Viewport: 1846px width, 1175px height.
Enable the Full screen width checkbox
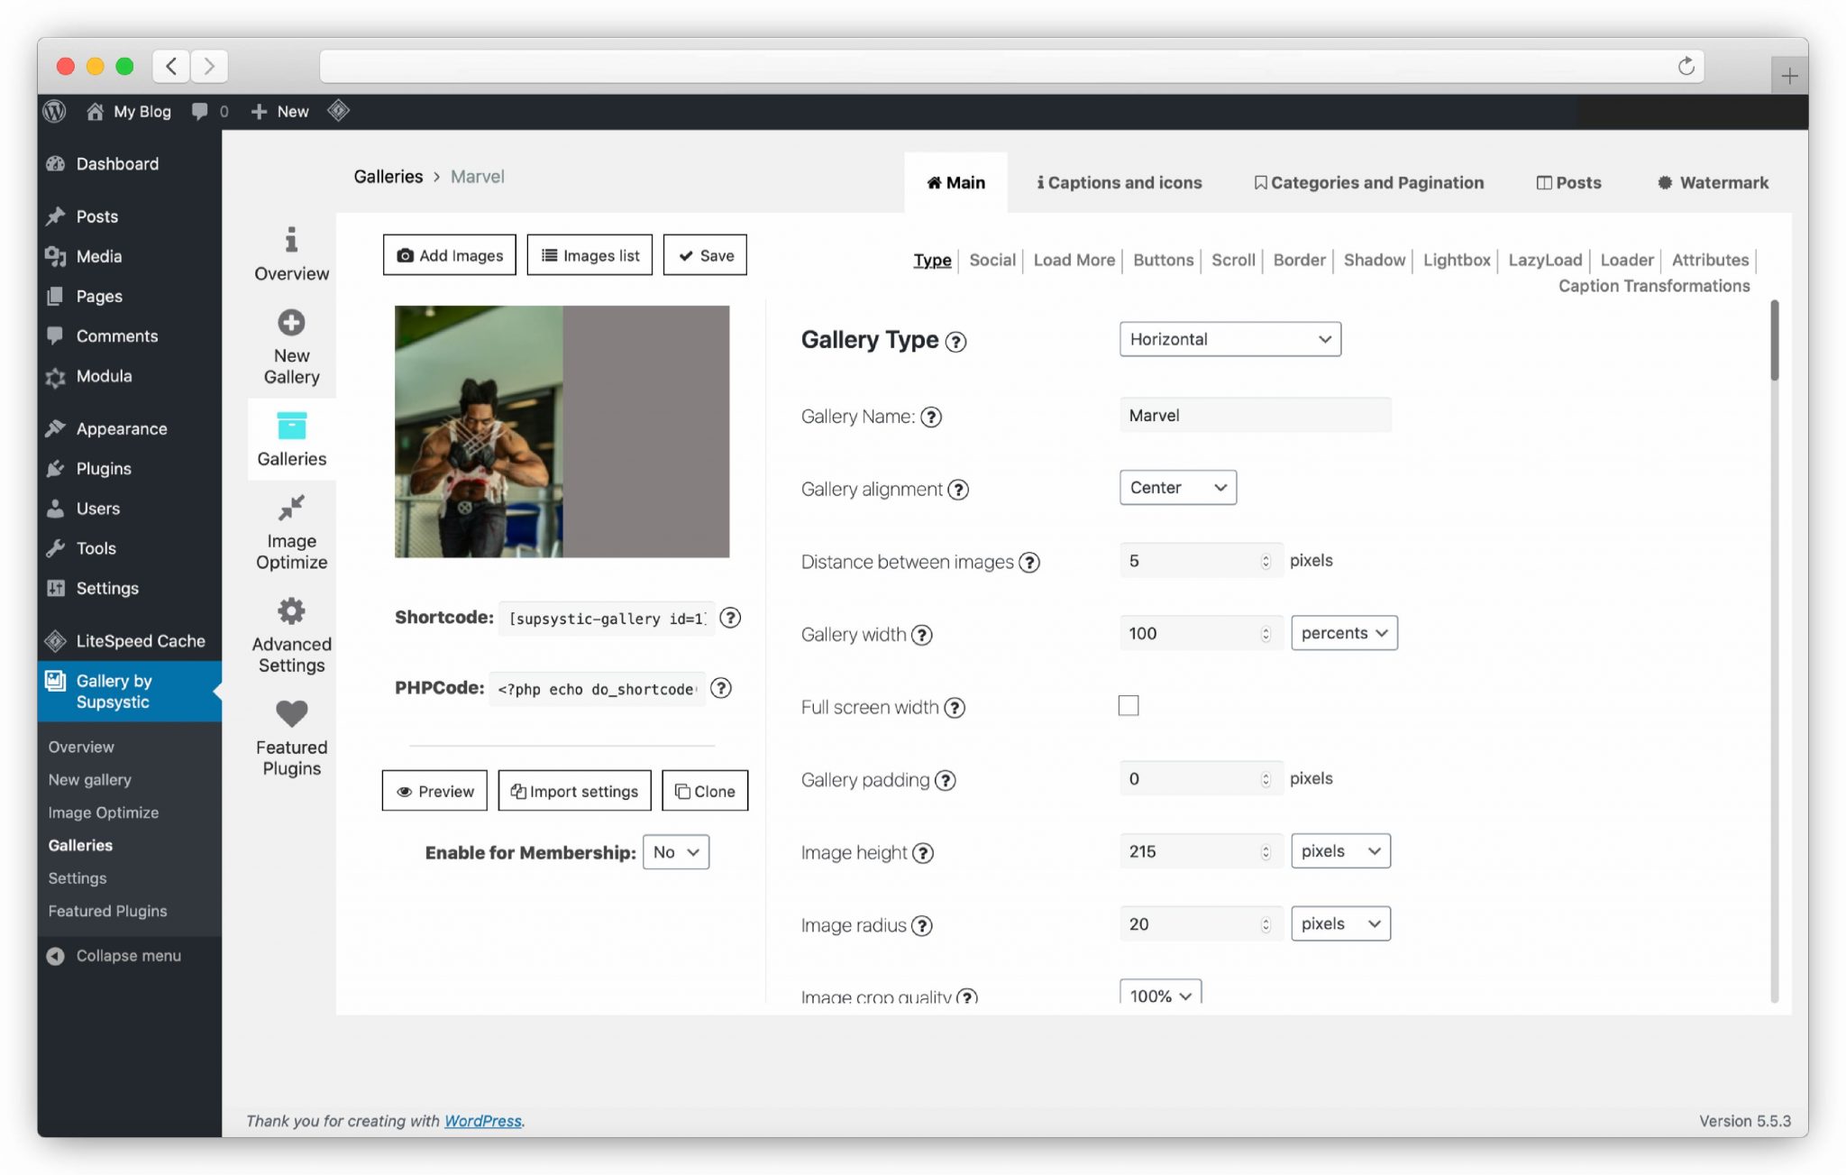click(x=1128, y=706)
